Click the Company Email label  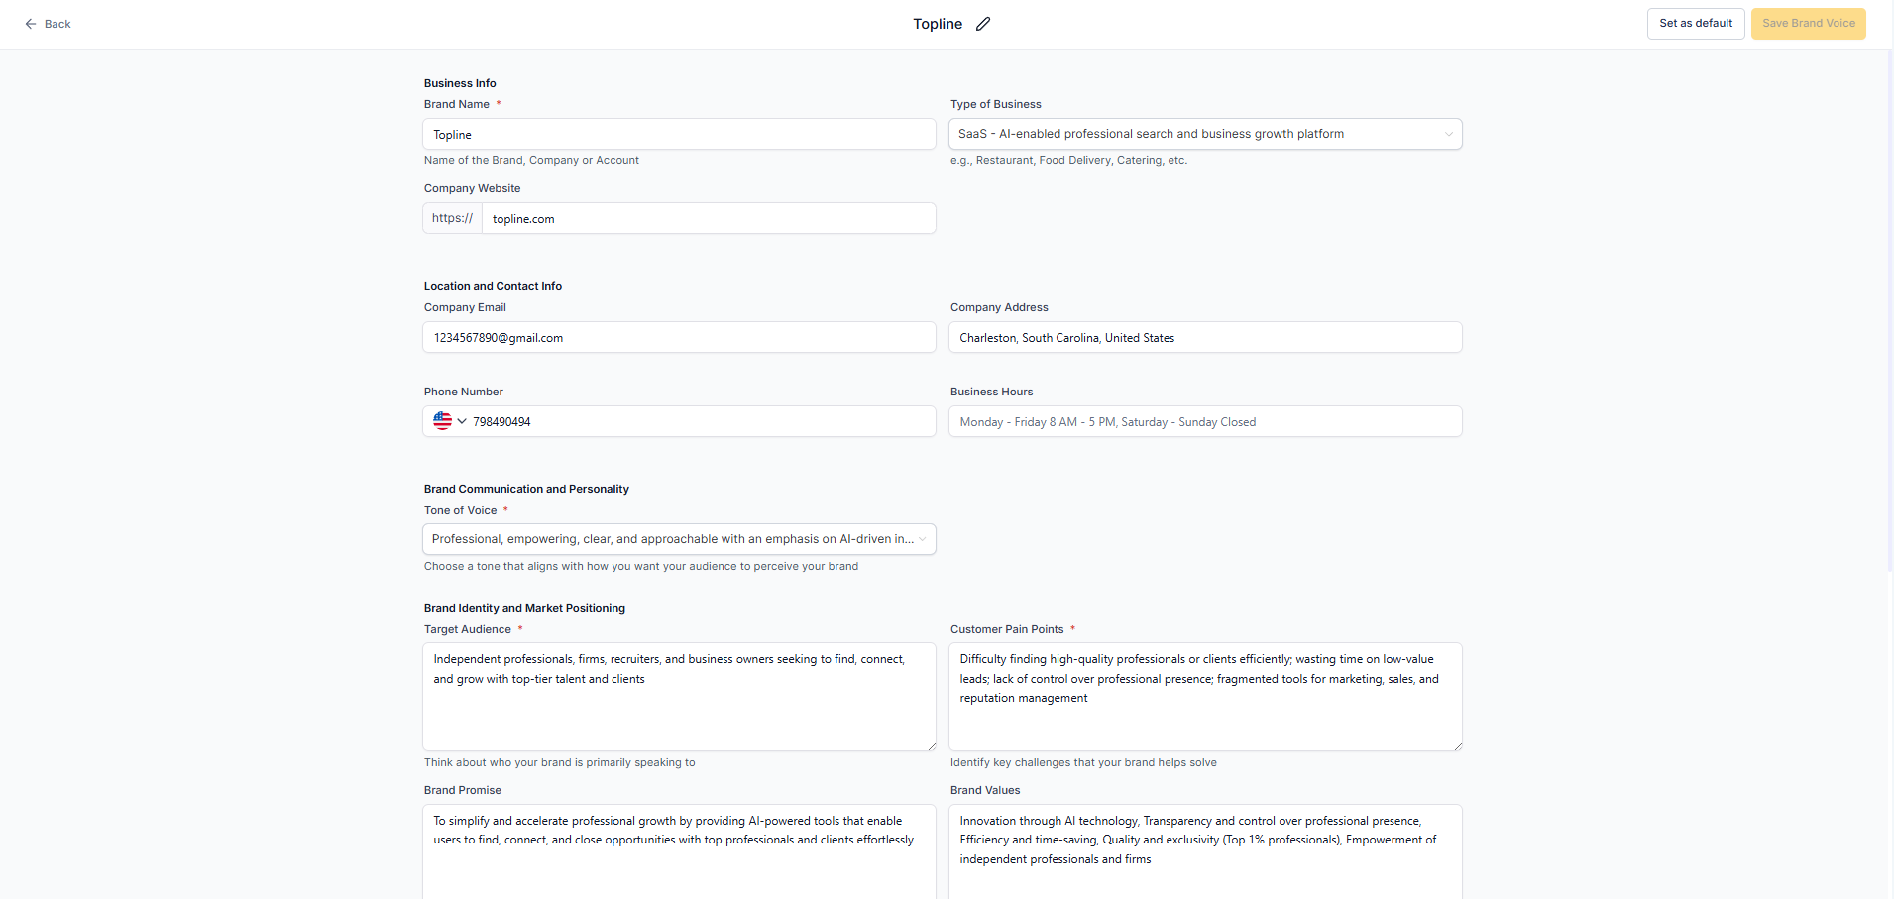465,307
